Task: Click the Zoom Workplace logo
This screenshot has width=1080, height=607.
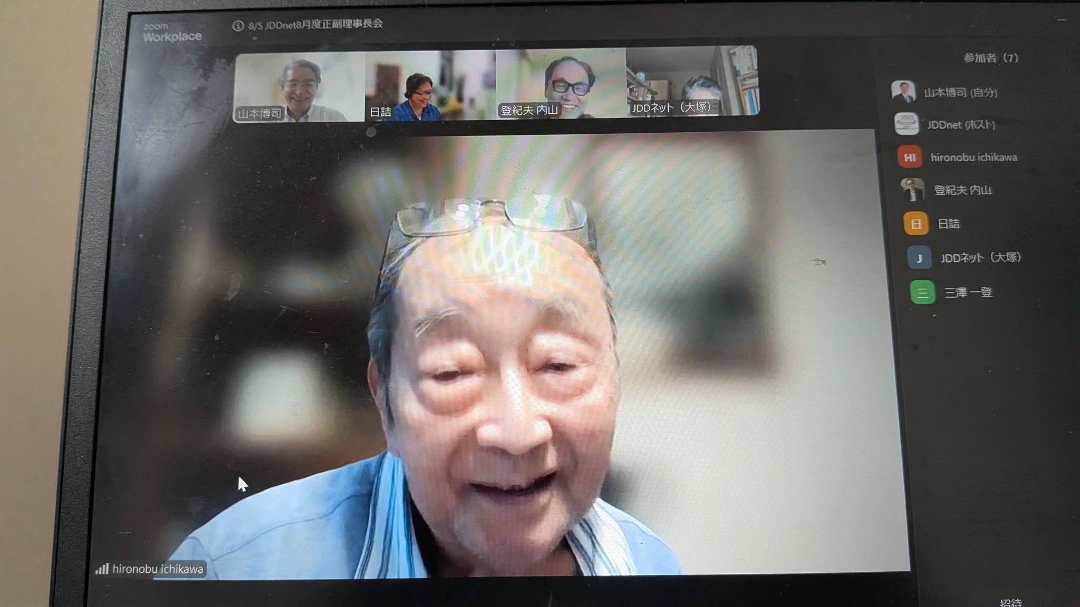Action: (x=172, y=33)
